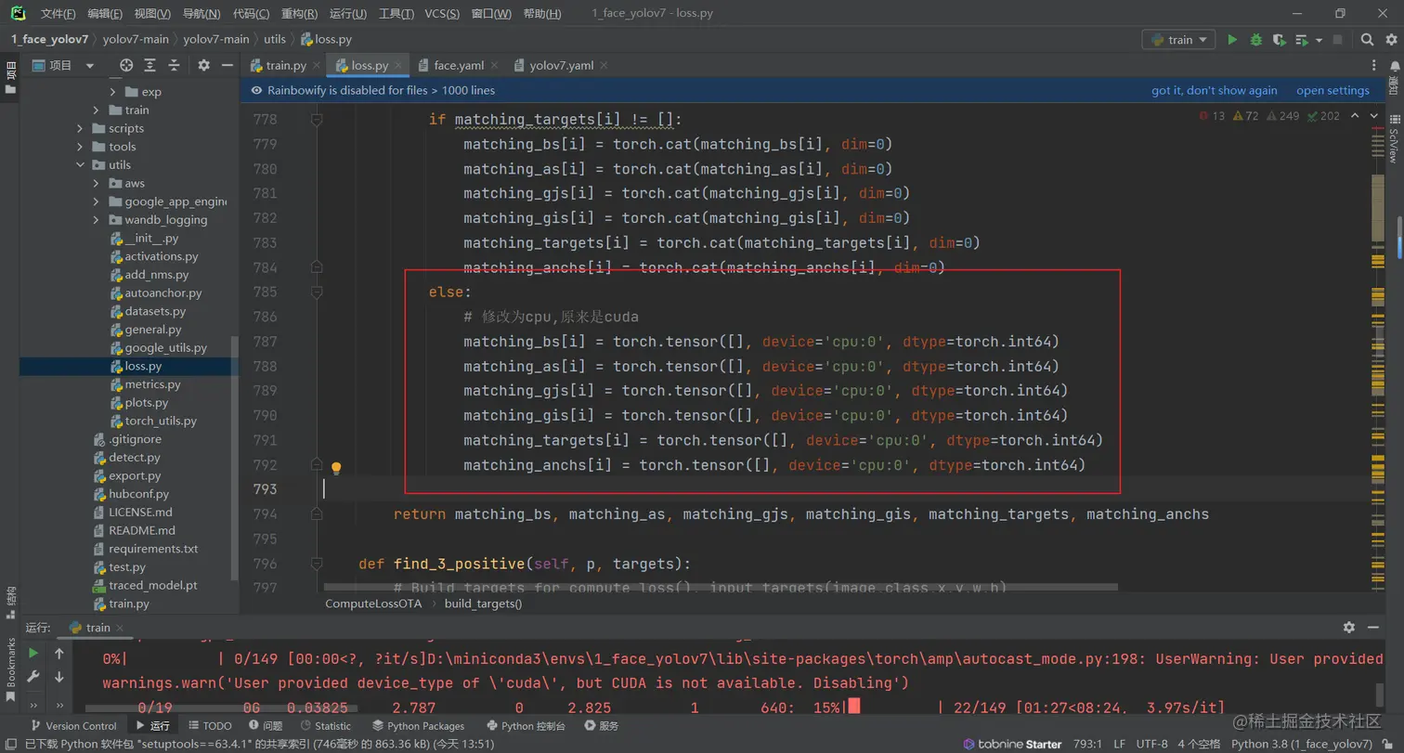Viewport: 1404px width, 753px height.
Task: Click the disabled Stop square button
Action: (1337, 40)
